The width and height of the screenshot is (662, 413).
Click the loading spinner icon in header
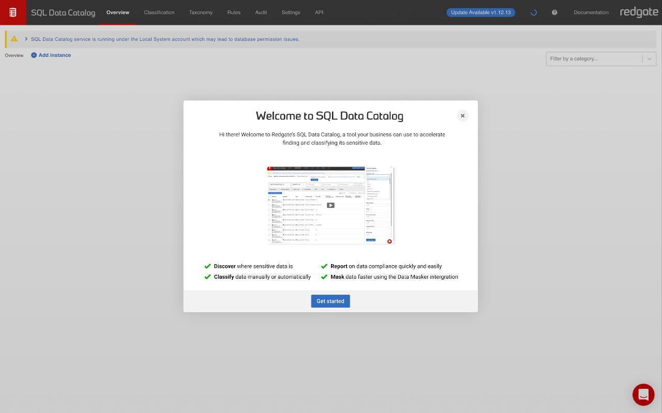pyautogui.click(x=534, y=12)
